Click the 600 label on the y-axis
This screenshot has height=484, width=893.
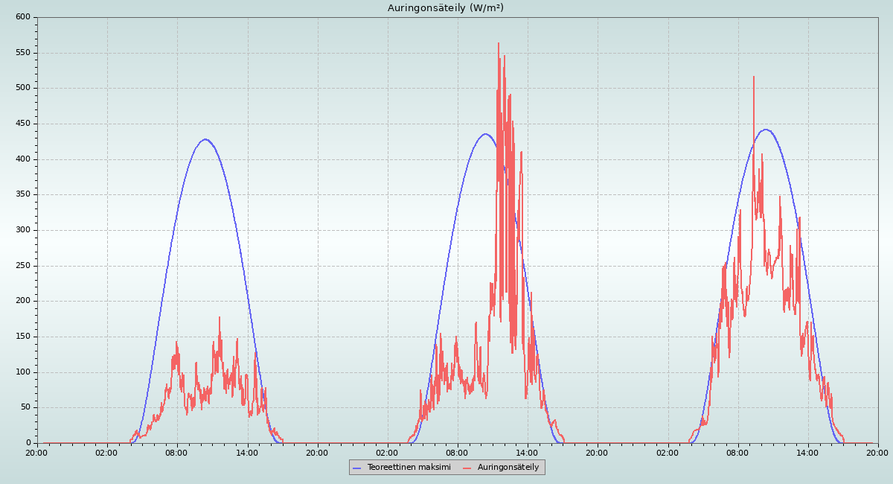pyautogui.click(x=22, y=17)
